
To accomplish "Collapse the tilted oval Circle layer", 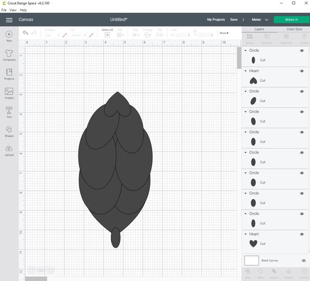I will (x=246, y=91).
